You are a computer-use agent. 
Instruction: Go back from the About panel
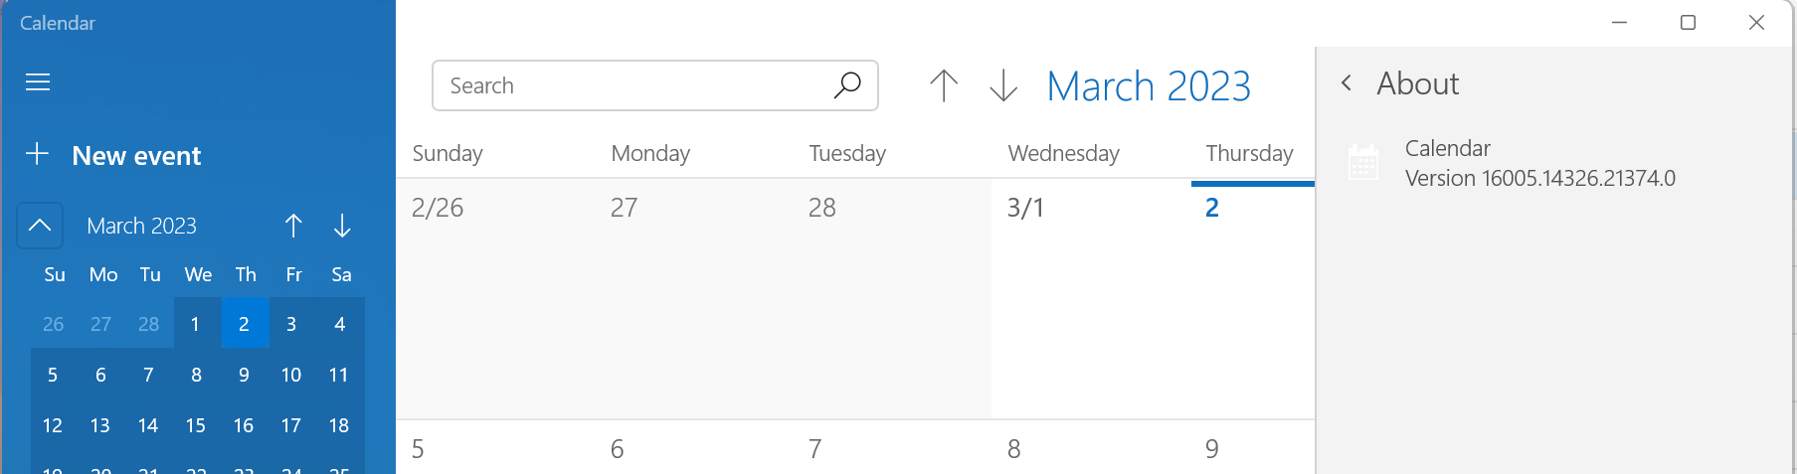[1347, 83]
